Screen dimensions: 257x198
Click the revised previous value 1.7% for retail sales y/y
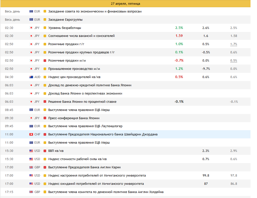coord(234,44)
